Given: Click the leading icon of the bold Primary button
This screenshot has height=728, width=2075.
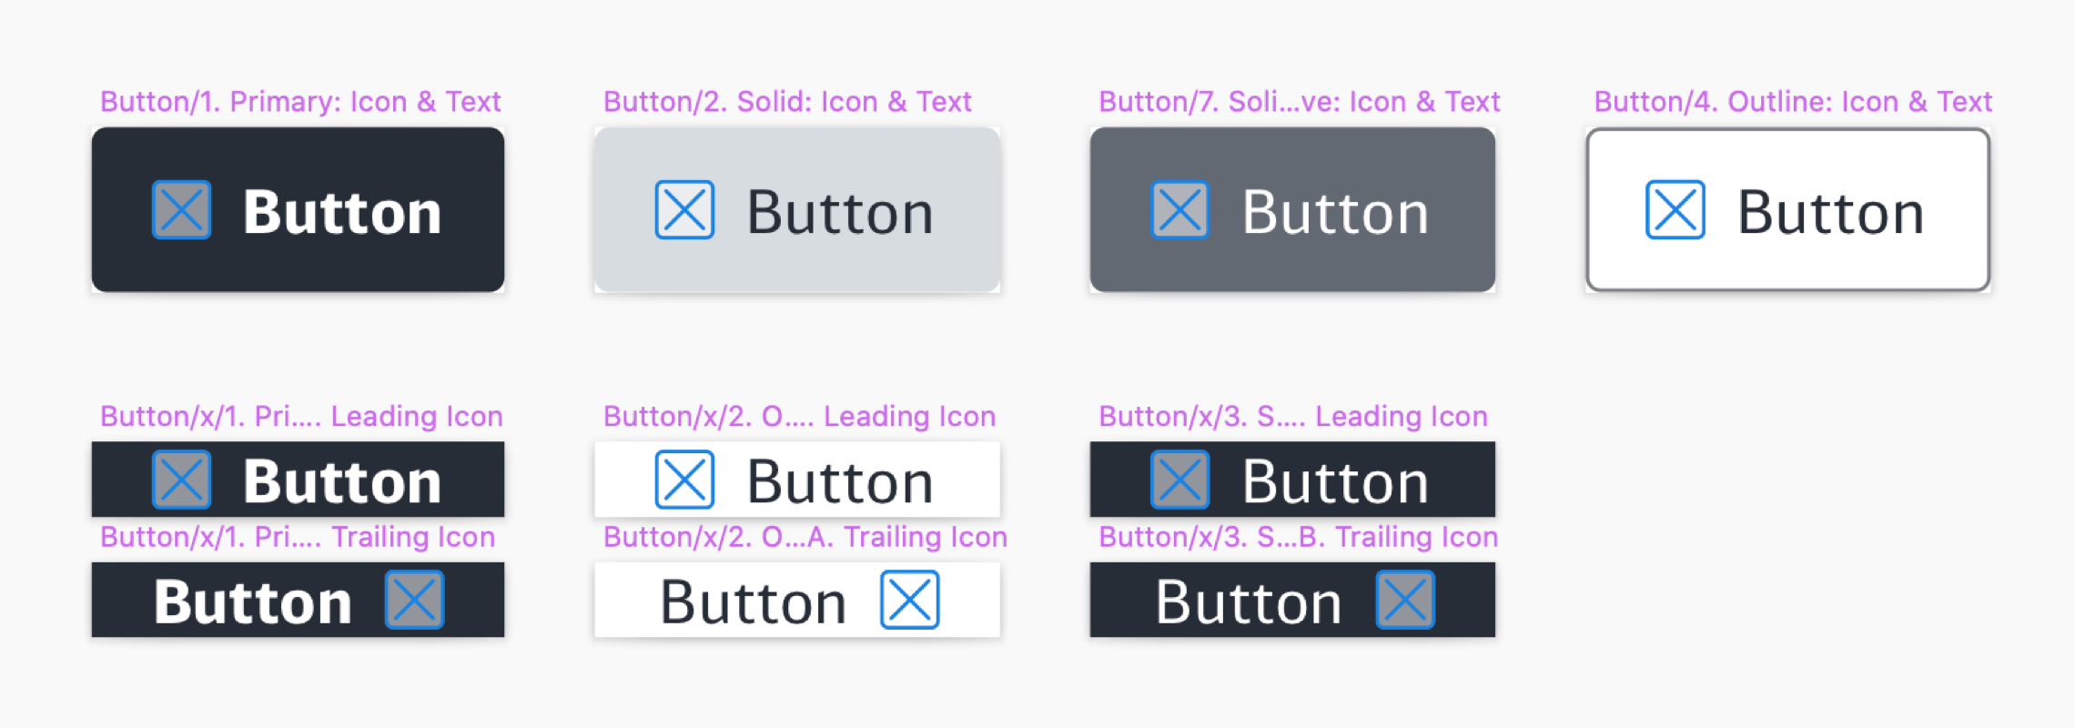Looking at the screenshot, I should click(x=182, y=480).
